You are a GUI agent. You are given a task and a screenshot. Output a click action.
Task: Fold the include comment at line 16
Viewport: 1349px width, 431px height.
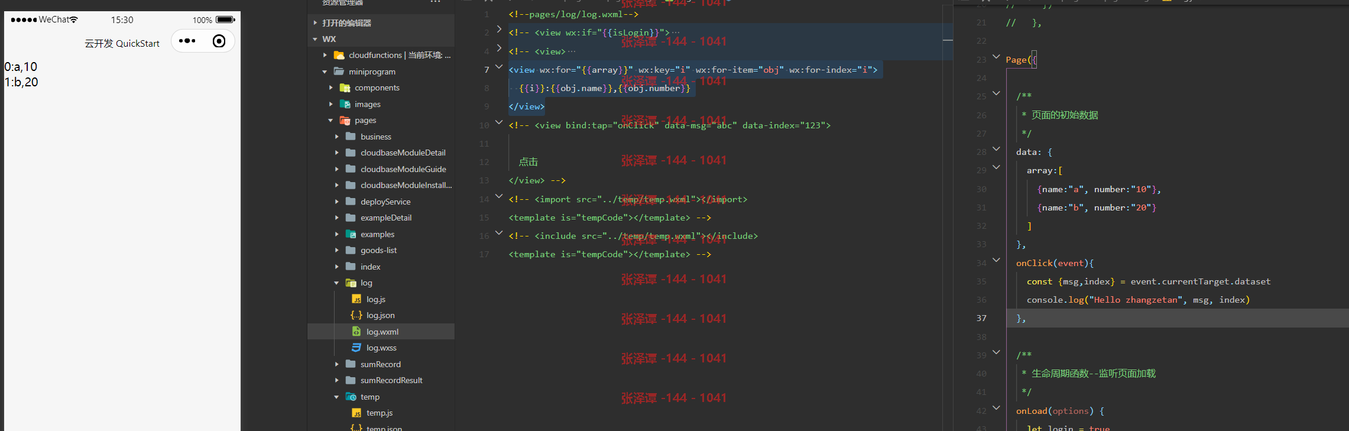coord(499,233)
